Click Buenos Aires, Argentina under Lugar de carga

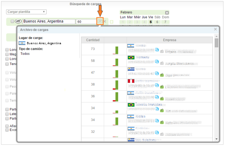pos(44,43)
